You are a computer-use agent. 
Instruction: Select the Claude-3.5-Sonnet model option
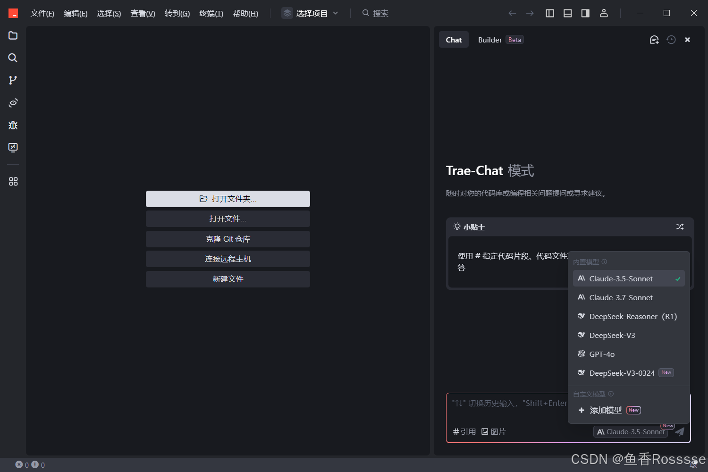pyautogui.click(x=629, y=278)
